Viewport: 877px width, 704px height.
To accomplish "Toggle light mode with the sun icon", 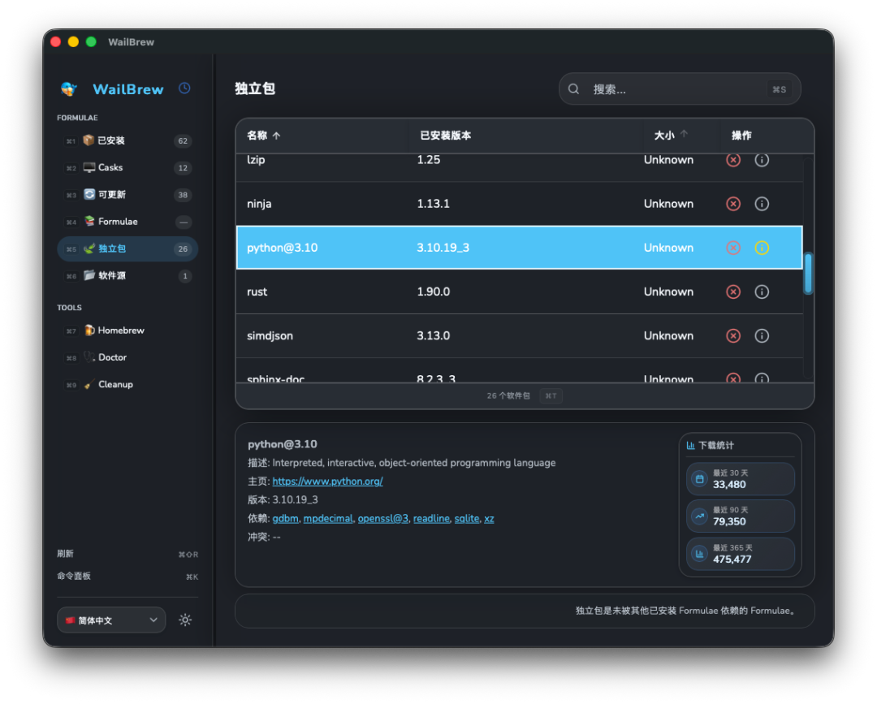I will [185, 620].
